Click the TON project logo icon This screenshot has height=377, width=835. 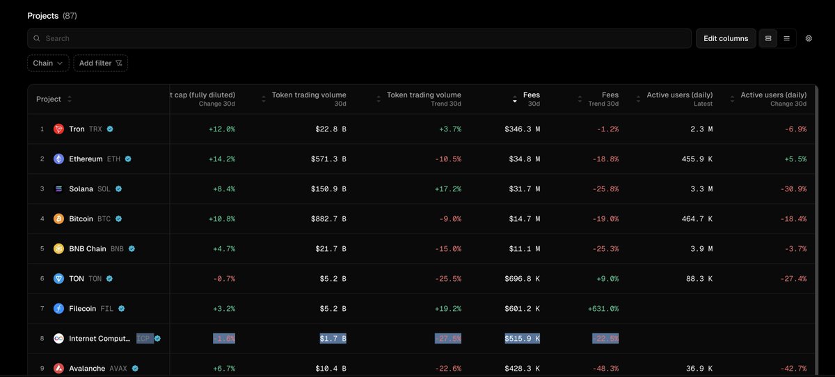58,278
